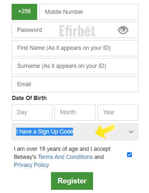This screenshot has width=149, height=193.
Task: Show password using the eye icon
Action: [123, 30]
